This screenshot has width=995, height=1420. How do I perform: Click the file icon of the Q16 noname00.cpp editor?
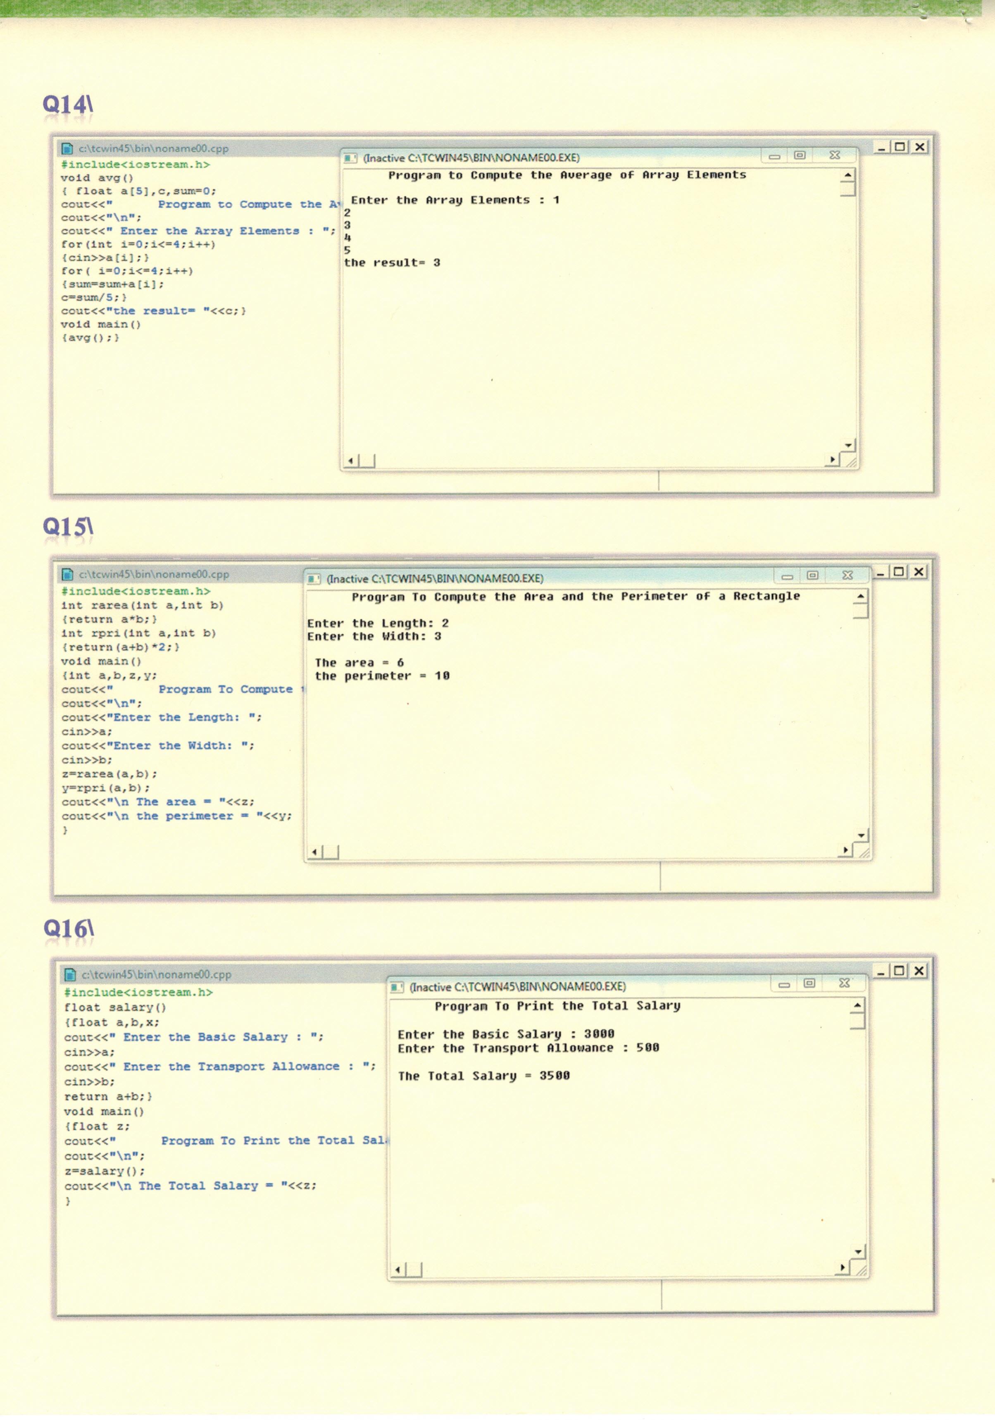[x=70, y=974]
